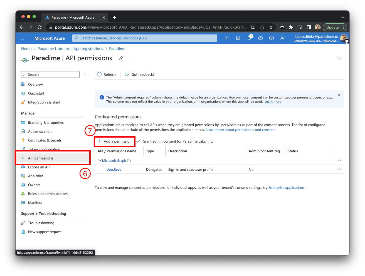Click Got feedback?
The image size is (365, 276).
140,74
